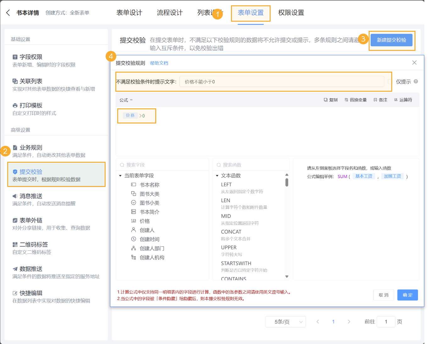Click the 备注 remark icon
Screen dimensions: 429x344
375,100
